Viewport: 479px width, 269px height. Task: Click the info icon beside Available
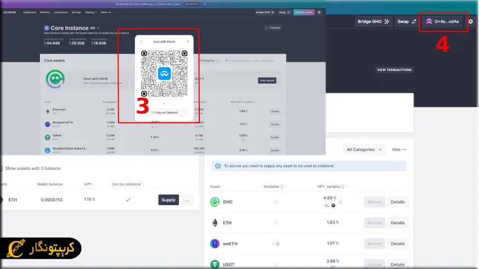coord(282,187)
